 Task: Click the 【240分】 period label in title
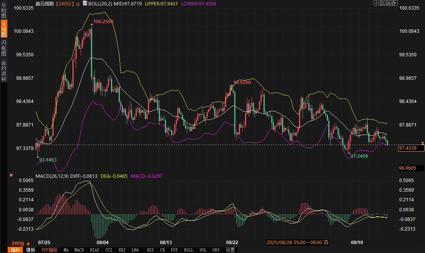pyautogui.click(x=65, y=4)
